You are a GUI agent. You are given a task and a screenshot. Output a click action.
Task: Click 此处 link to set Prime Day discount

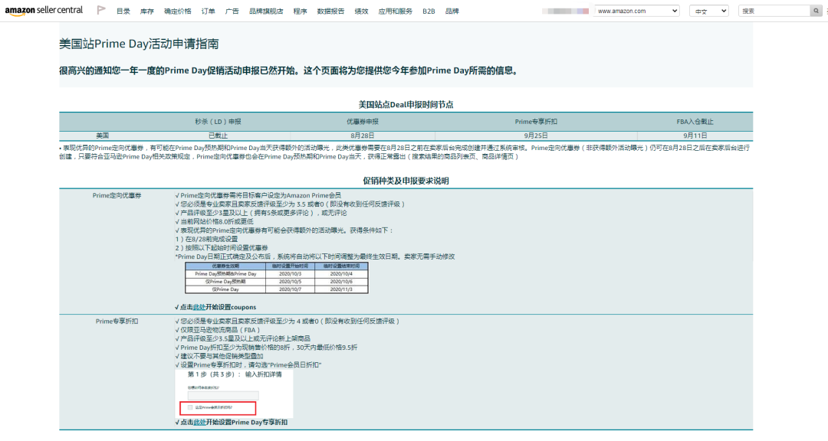pos(198,420)
